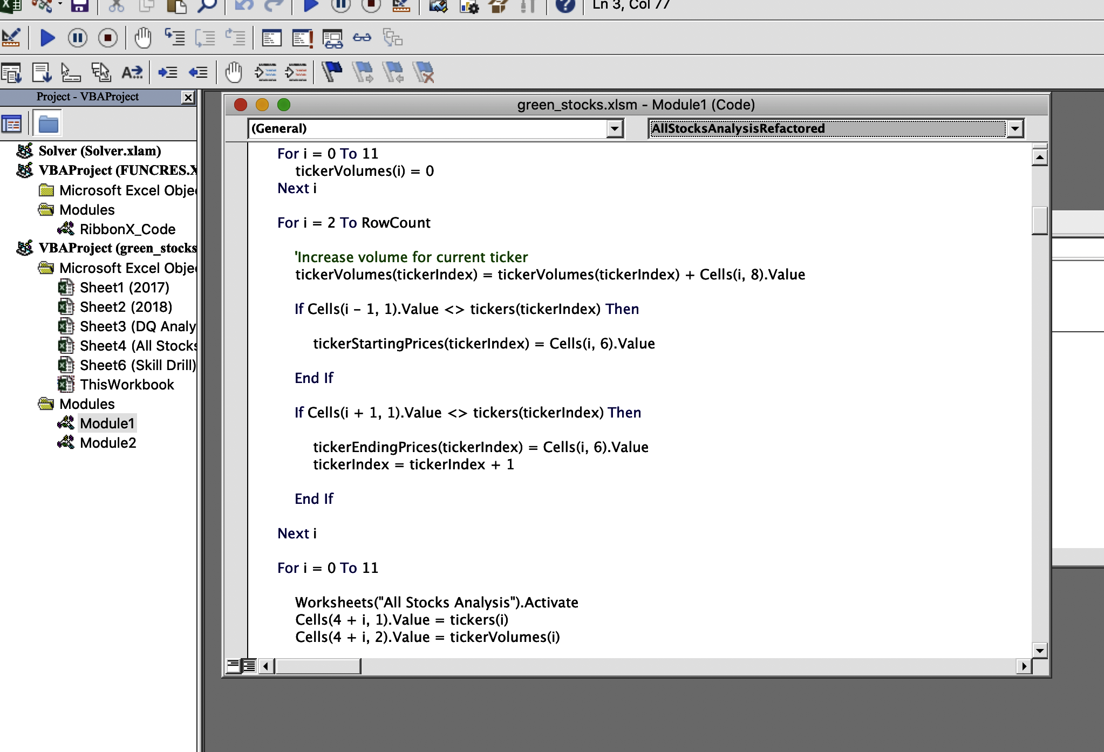Select Module2 in the project tree
The height and width of the screenshot is (752, 1104).
point(108,443)
